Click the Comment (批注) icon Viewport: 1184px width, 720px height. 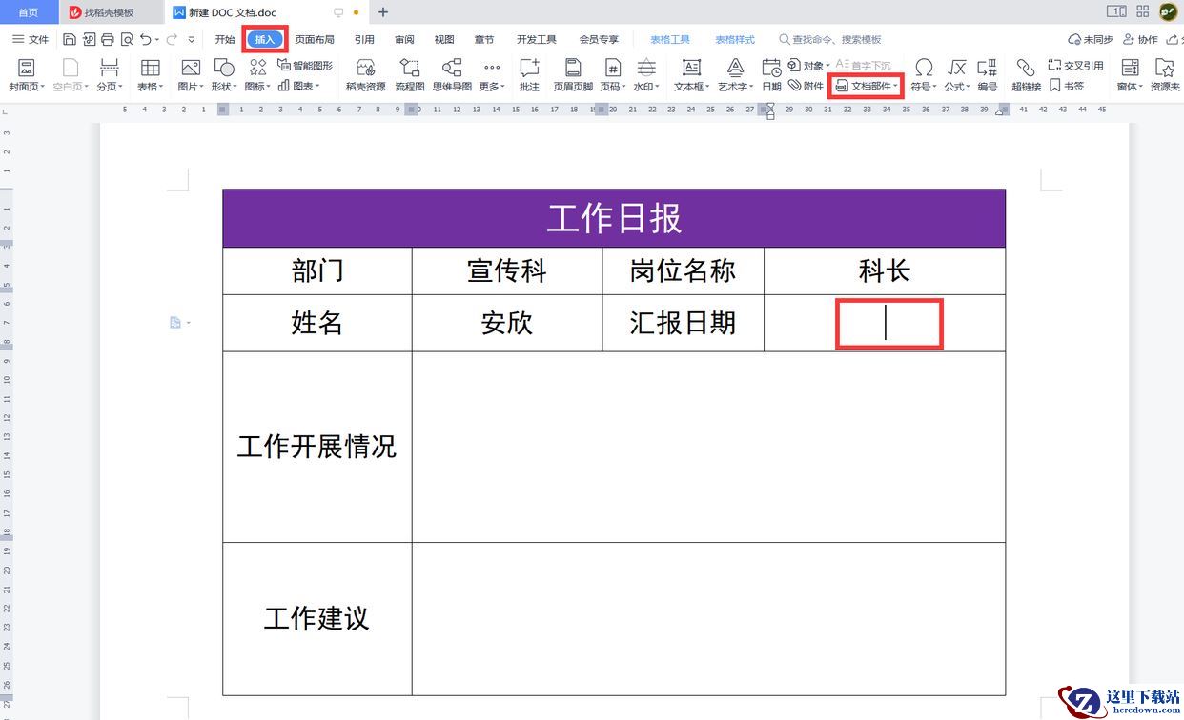tap(529, 68)
